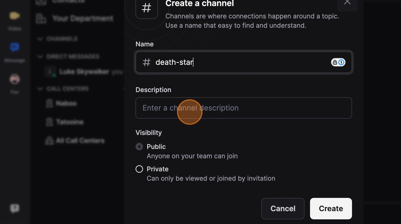
Task: Click the Create button
Action: [331, 208]
